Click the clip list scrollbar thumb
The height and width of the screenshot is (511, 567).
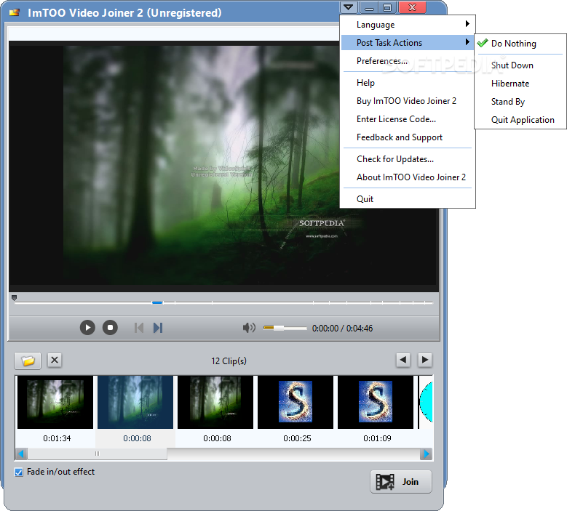[98, 454]
